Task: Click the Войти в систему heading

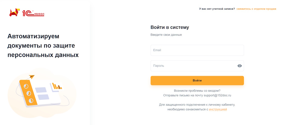Action: (x=170, y=27)
